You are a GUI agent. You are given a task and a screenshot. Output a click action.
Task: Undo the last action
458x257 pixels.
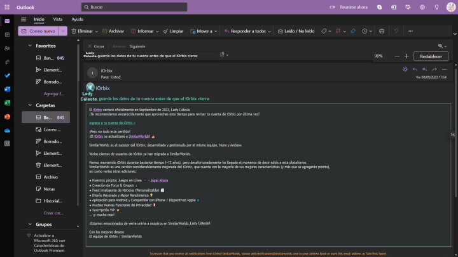(396, 31)
